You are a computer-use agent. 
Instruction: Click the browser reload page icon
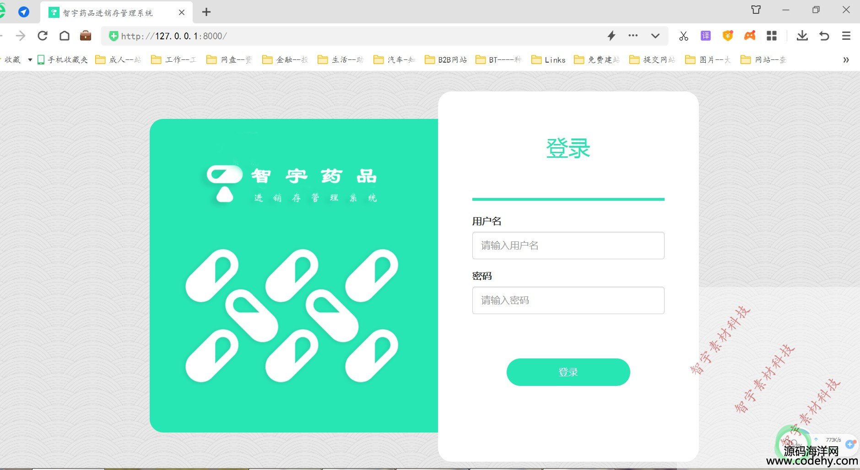pos(43,36)
